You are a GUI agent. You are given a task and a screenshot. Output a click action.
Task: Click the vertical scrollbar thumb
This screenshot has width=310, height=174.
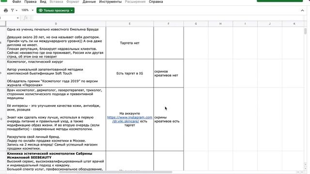(306, 31)
